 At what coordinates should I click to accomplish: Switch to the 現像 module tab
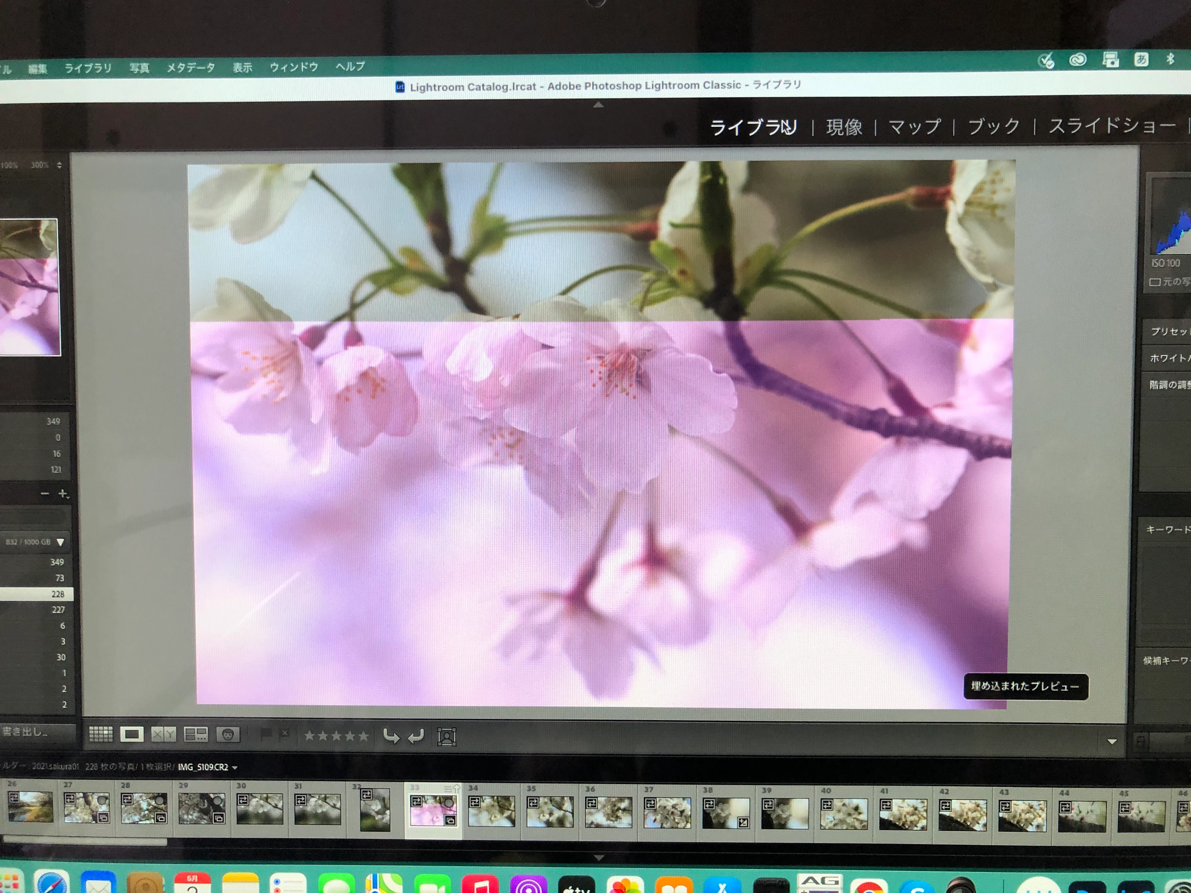(844, 128)
